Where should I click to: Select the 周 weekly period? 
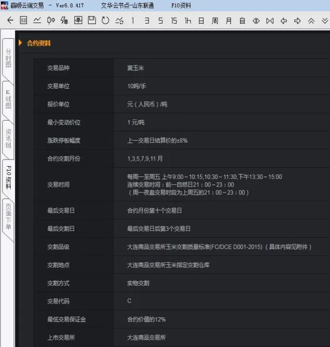point(215,21)
